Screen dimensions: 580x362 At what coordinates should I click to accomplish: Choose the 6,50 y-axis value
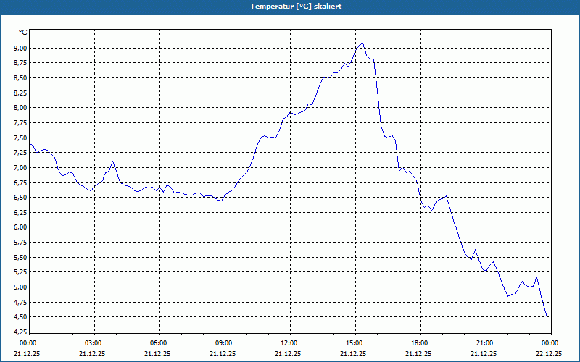[x=21, y=197]
